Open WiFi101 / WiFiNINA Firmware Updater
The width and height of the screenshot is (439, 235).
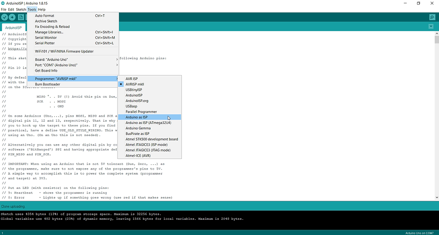click(x=73, y=51)
